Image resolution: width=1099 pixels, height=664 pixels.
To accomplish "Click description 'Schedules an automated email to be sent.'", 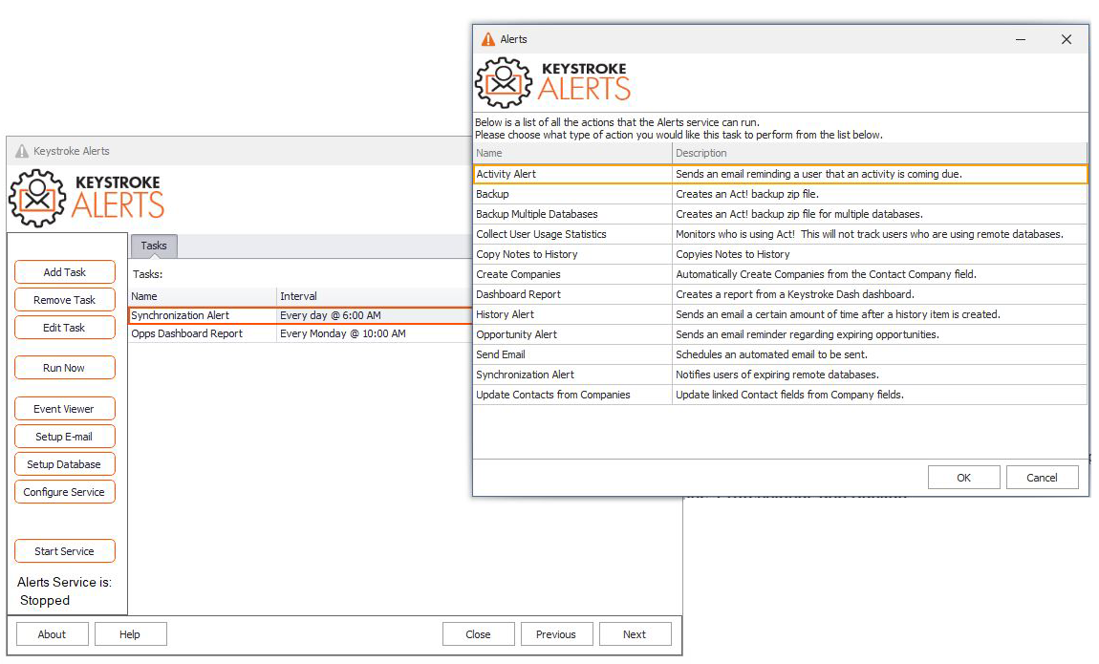I will click(x=771, y=354).
